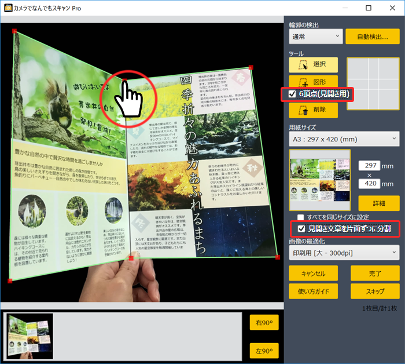
Task: Click the 削除 (delete) tool
Action: (x=313, y=110)
